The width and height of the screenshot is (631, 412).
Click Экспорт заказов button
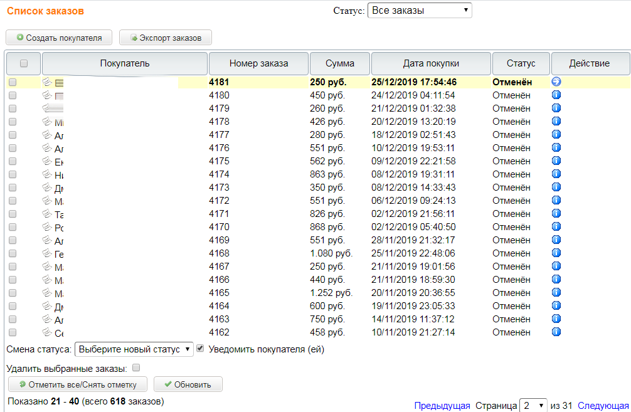166,38
